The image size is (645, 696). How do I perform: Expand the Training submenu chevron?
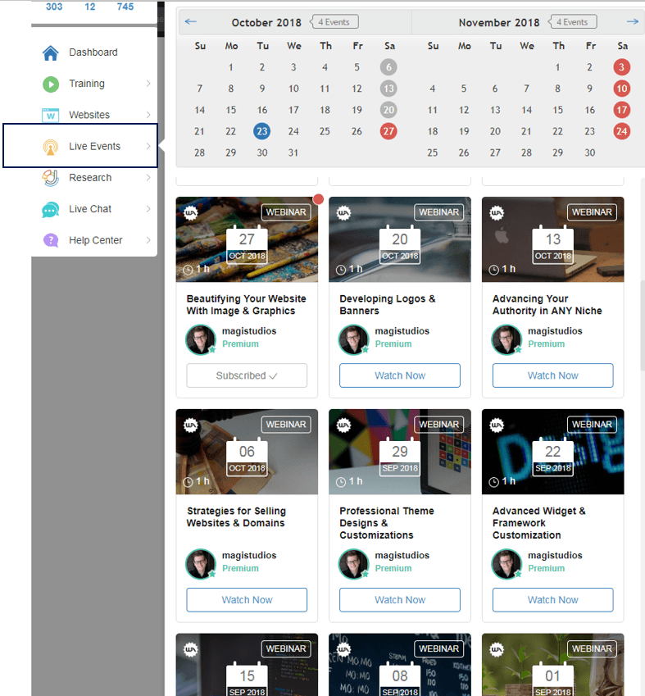[148, 84]
